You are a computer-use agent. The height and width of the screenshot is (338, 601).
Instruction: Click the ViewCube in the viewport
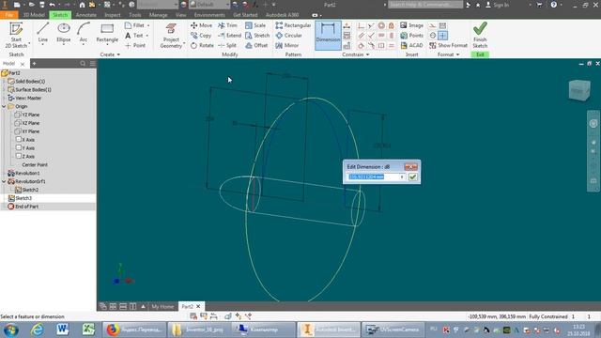[x=579, y=90]
